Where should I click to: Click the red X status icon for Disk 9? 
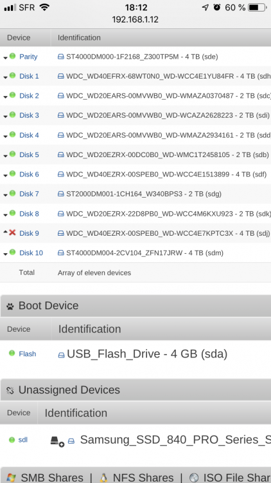[x=12, y=232]
